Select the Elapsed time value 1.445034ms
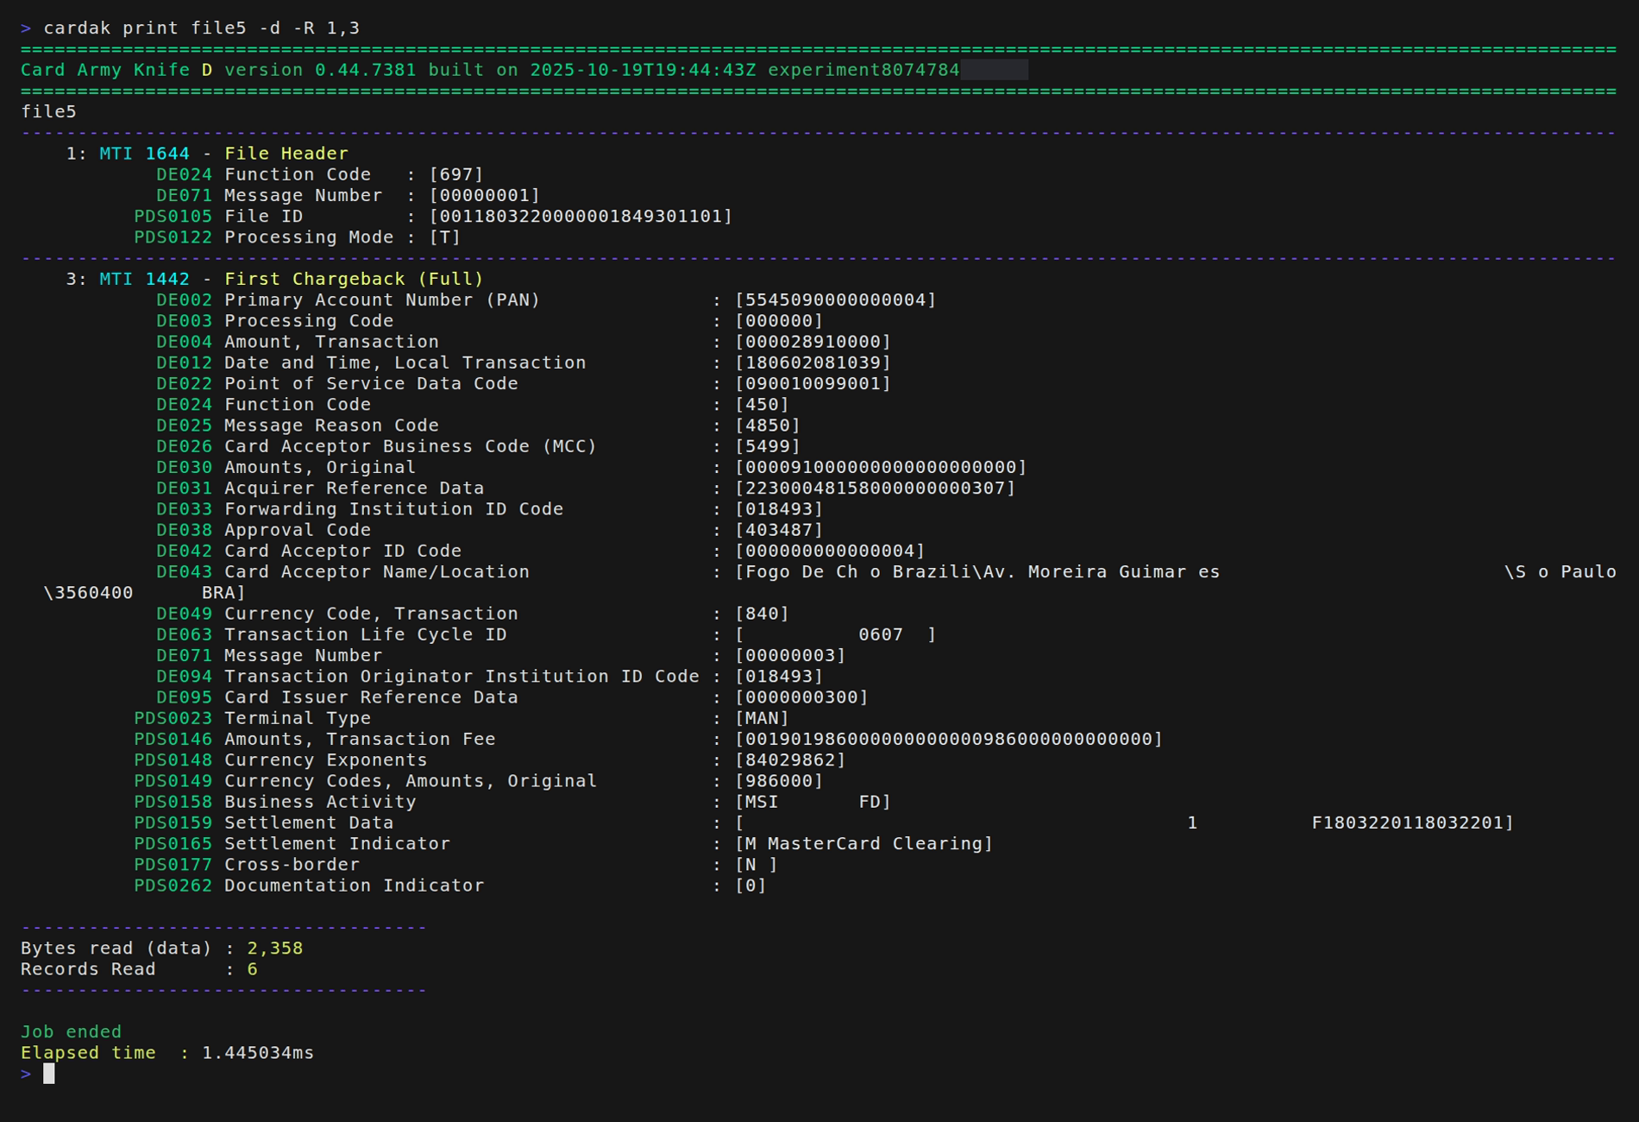The image size is (1639, 1122). click(x=258, y=1053)
